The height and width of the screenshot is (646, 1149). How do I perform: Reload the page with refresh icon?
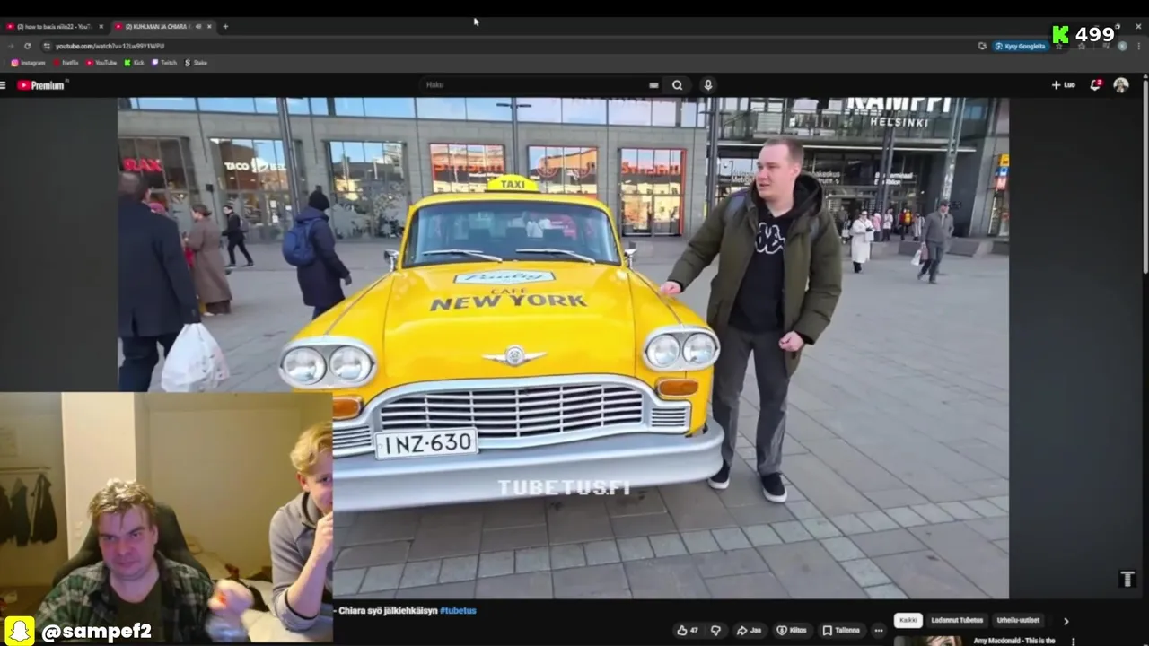click(27, 46)
